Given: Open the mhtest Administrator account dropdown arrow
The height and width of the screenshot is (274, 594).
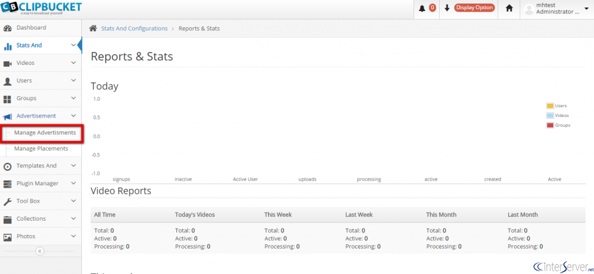Looking at the screenshot, I should (586, 8).
